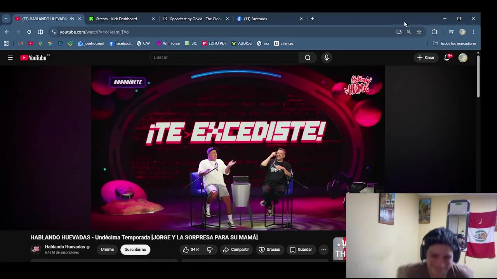
Task: Click the Gracias button
Action: click(269, 250)
